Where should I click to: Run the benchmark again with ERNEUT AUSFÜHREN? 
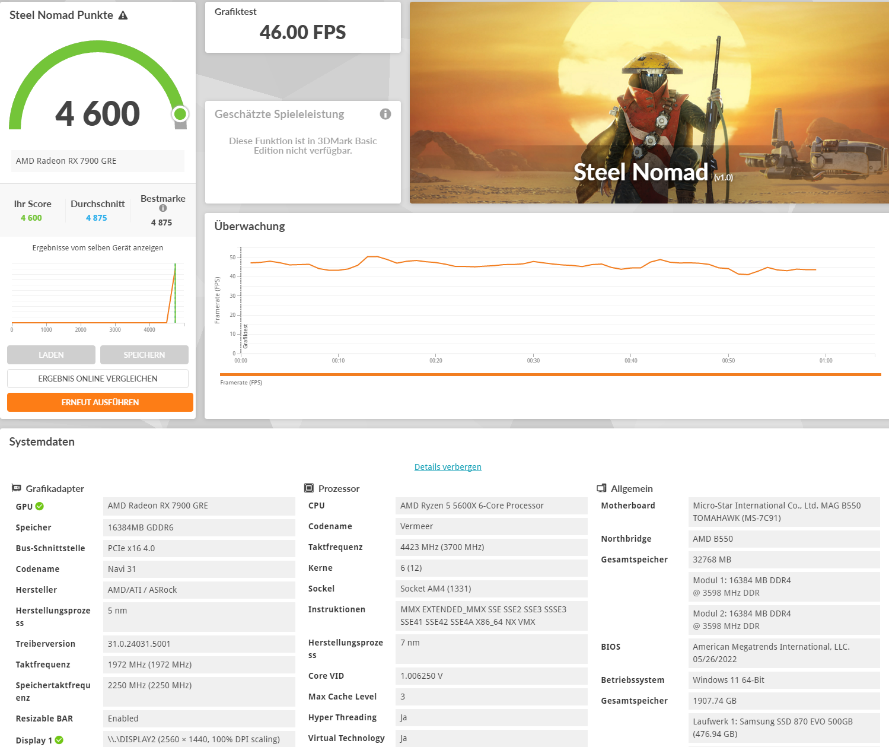100,402
